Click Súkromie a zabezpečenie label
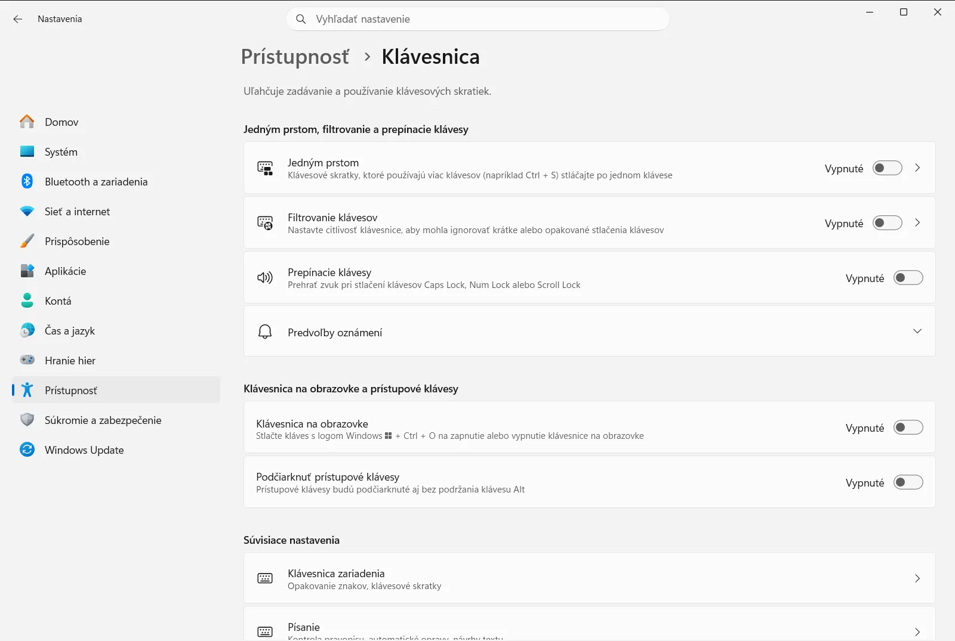Image resolution: width=955 pixels, height=641 pixels. [x=103, y=420]
